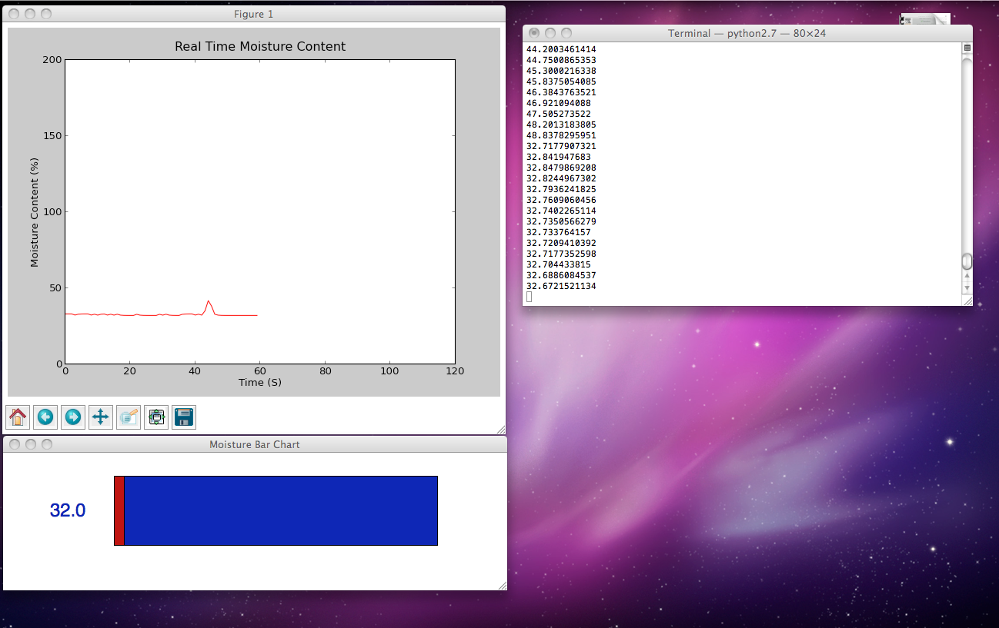Screen dimensions: 999x628
Task: Activate the Pan tool in Figure 1
Action: [100, 417]
